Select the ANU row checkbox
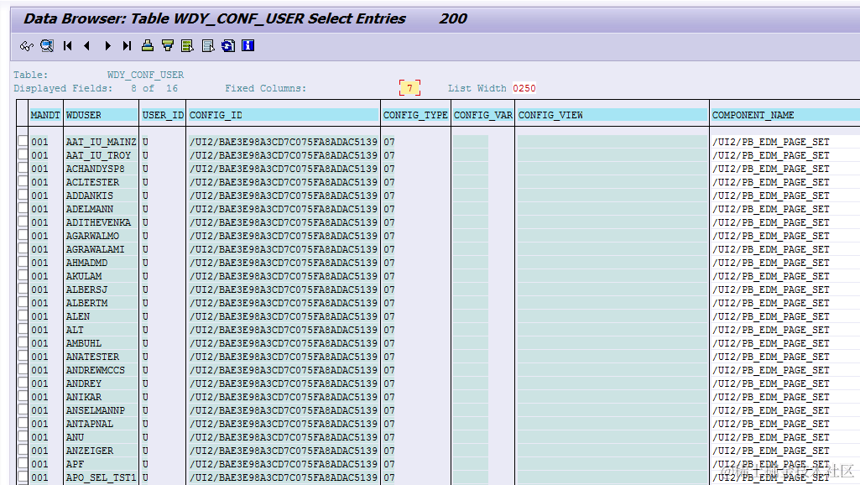Viewport: 860px width, 485px height. click(x=23, y=436)
